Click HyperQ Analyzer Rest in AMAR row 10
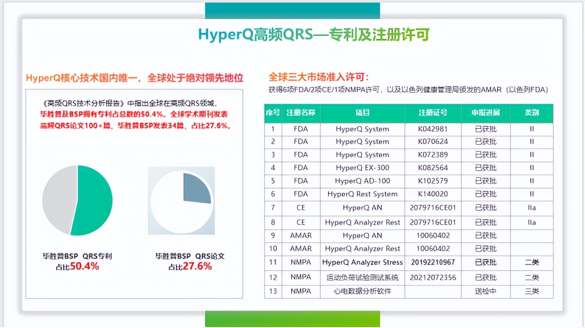The height and width of the screenshot is (328, 585). pos(362,249)
